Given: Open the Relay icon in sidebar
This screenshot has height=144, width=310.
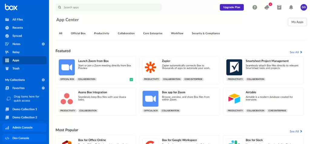Looking at the screenshot, I should (7, 52).
